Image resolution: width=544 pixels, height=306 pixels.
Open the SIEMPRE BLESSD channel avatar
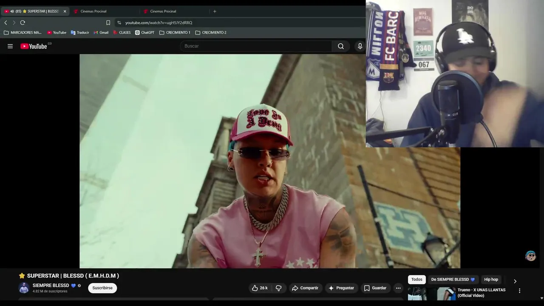(x=24, y=288)
